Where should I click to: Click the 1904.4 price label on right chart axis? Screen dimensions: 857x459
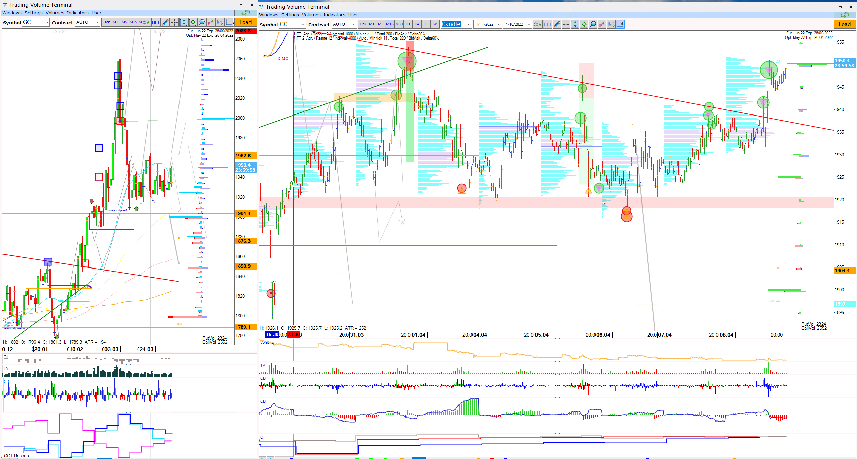pos(845,271)
